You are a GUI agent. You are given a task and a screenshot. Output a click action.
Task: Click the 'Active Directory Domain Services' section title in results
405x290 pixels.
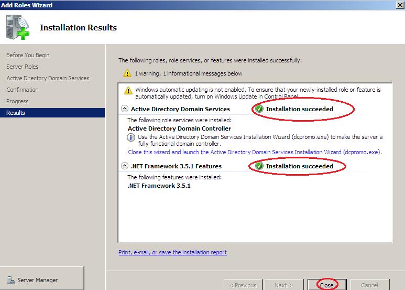tap(180, 109)
